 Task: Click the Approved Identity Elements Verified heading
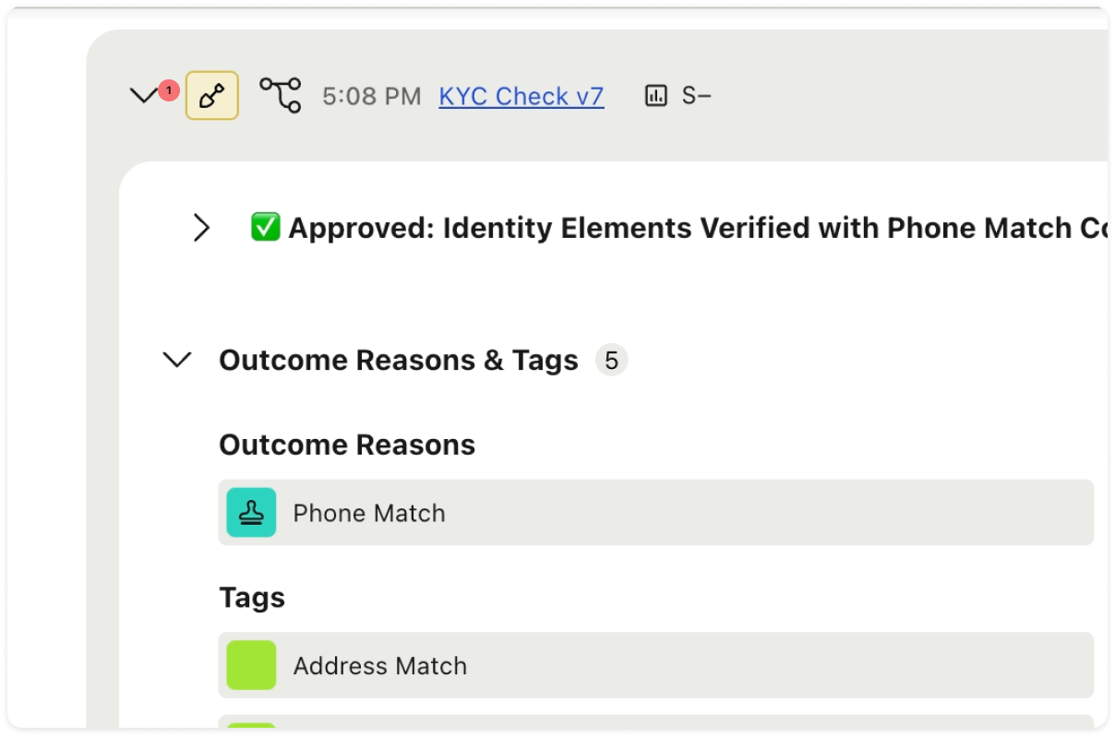click(x=698, y=228)
